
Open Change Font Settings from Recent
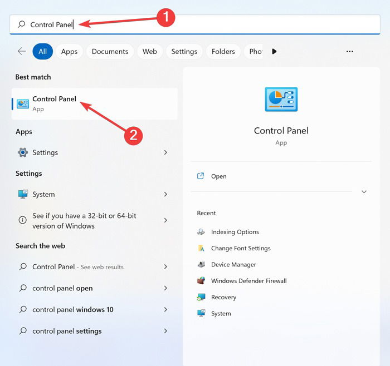pos(241,248)
